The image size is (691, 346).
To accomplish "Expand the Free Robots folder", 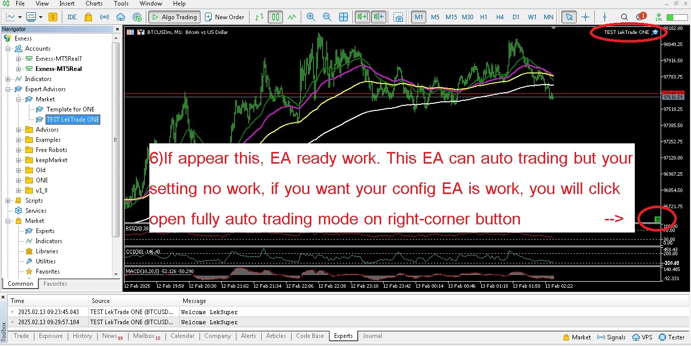I will point(18,150).
